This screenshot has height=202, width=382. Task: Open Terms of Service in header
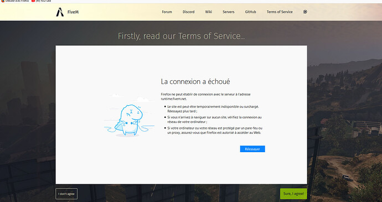[280, 12]
